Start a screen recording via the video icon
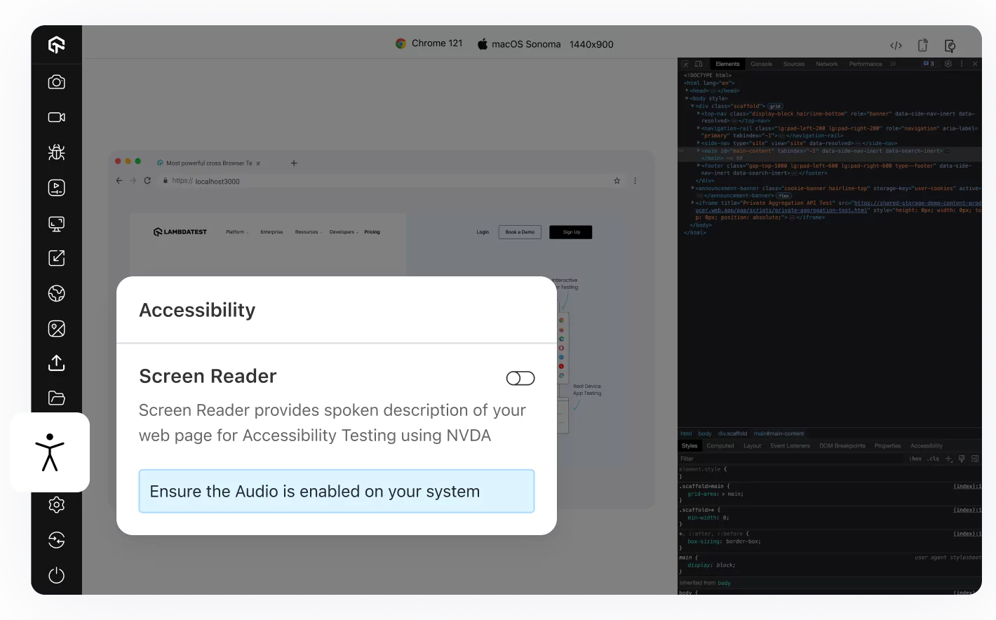This screenshot has width=996, height=620. point(56,117)
